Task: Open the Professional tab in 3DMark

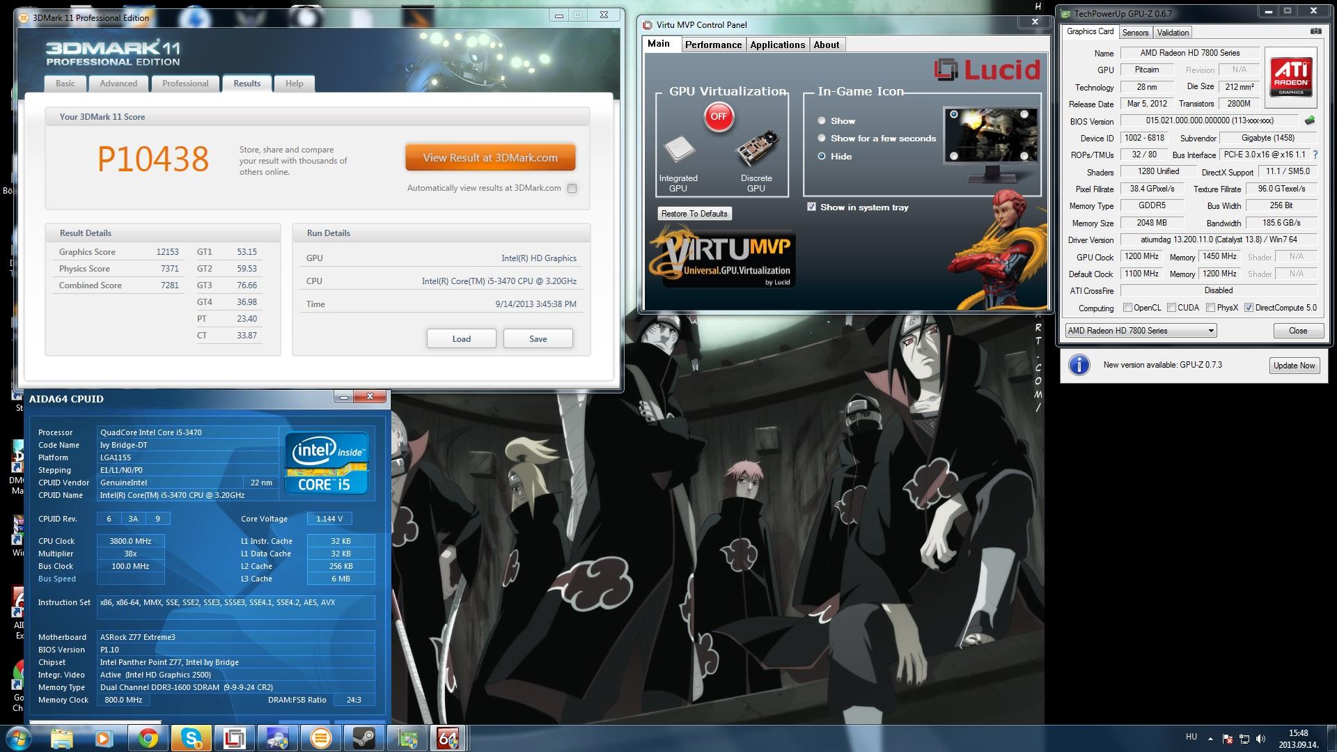Action: point(185,84)
